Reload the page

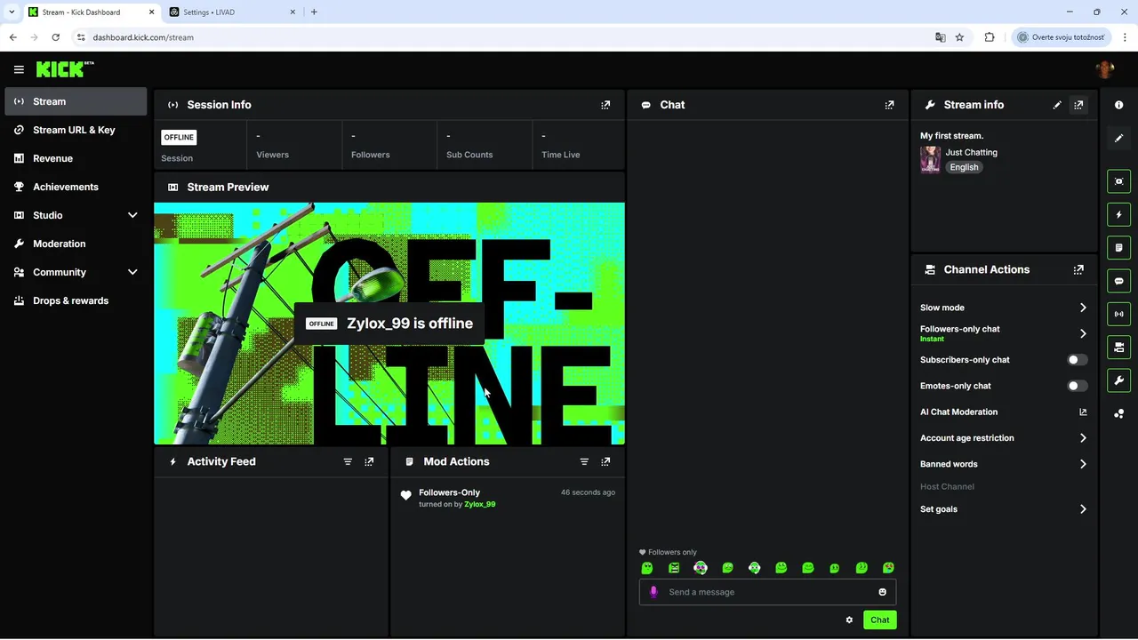pyautogui.click(x=55, y=37)
